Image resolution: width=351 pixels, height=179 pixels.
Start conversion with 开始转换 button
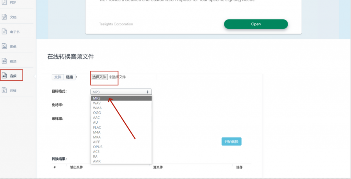click(x=231, y=141)
